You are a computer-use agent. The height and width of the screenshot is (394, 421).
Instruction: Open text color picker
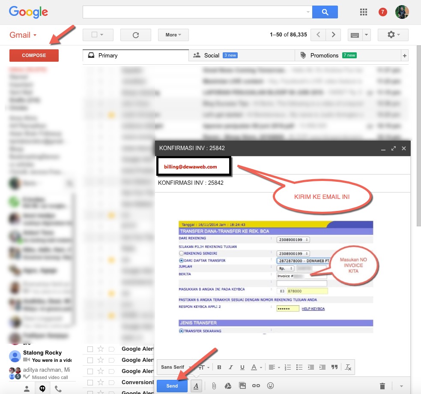pos(256,367)
